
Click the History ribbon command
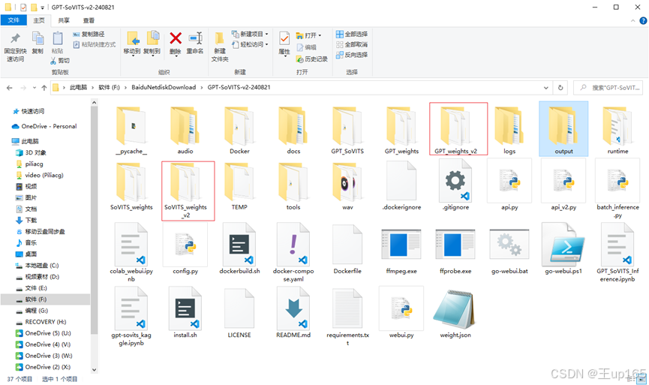pos(312,59)
